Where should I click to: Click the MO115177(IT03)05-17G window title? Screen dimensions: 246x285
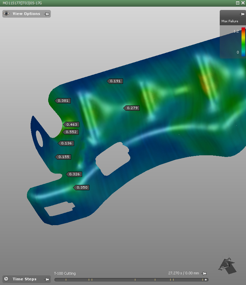pos(22,3)
